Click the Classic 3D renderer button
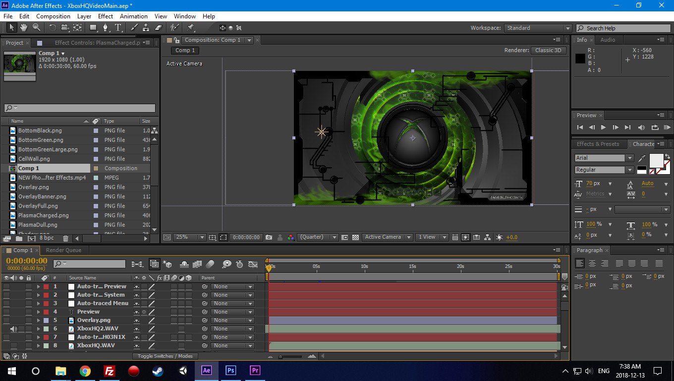 point(548,50)
